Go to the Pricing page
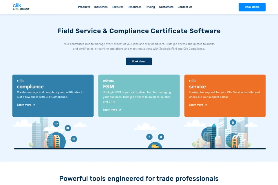This screenshot has width=278, height=185. (150, 7)
